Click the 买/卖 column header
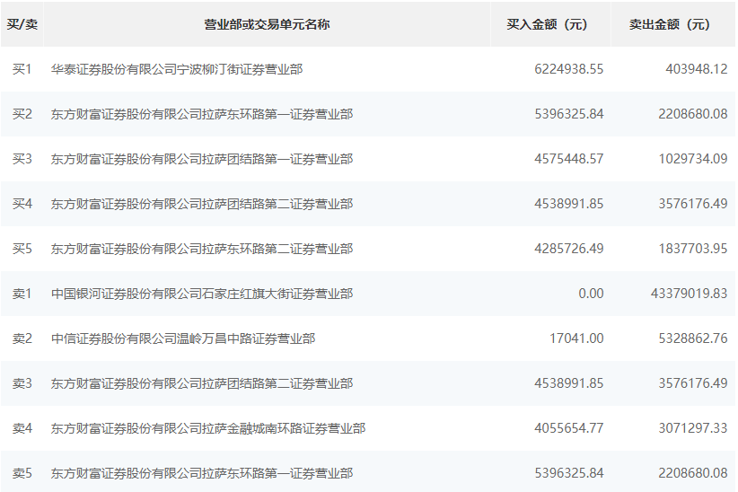Viewport: 738px width, 492px height. coord(22,24)
